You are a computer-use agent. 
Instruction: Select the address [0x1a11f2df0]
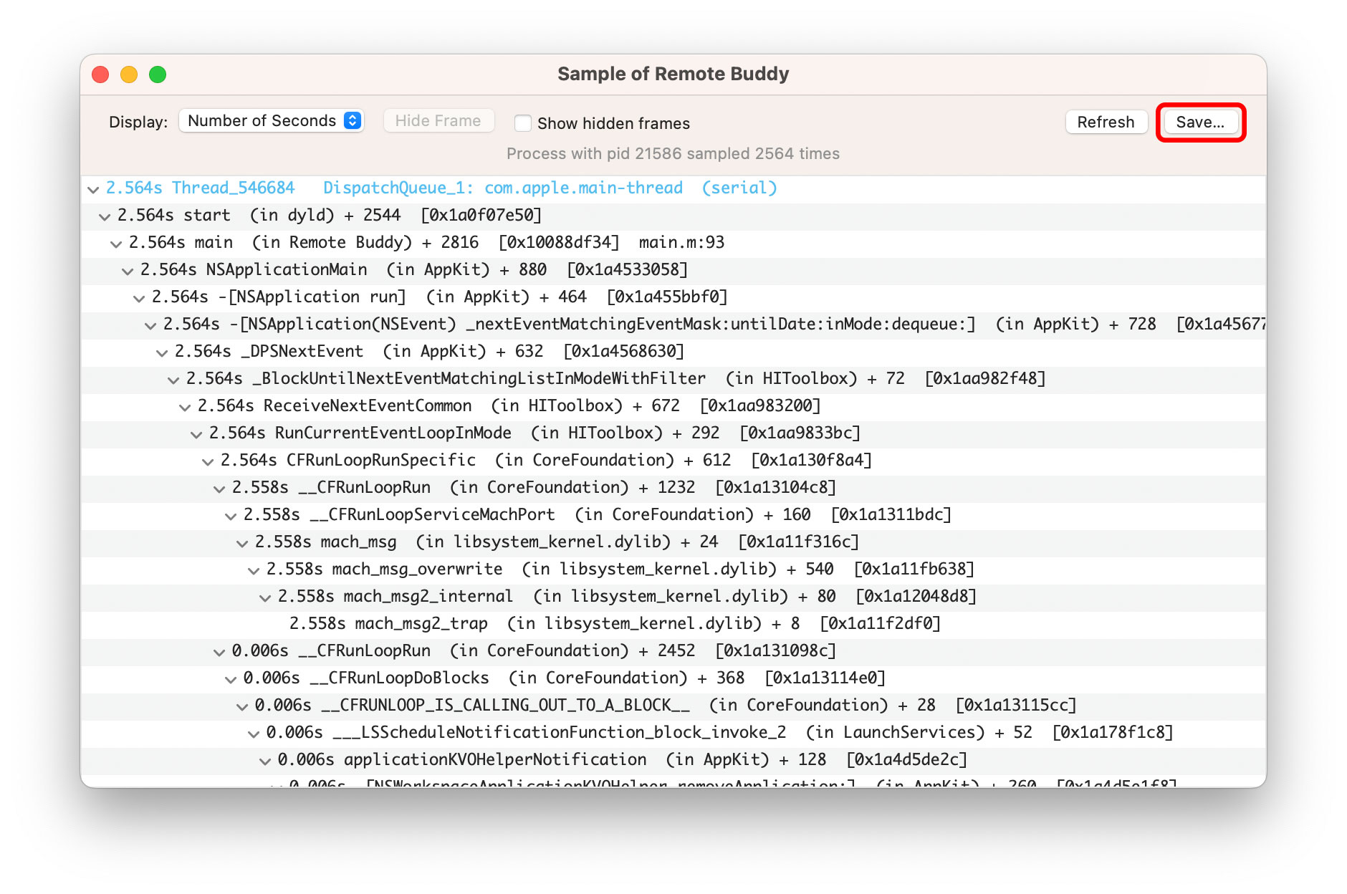click(880, 623)
